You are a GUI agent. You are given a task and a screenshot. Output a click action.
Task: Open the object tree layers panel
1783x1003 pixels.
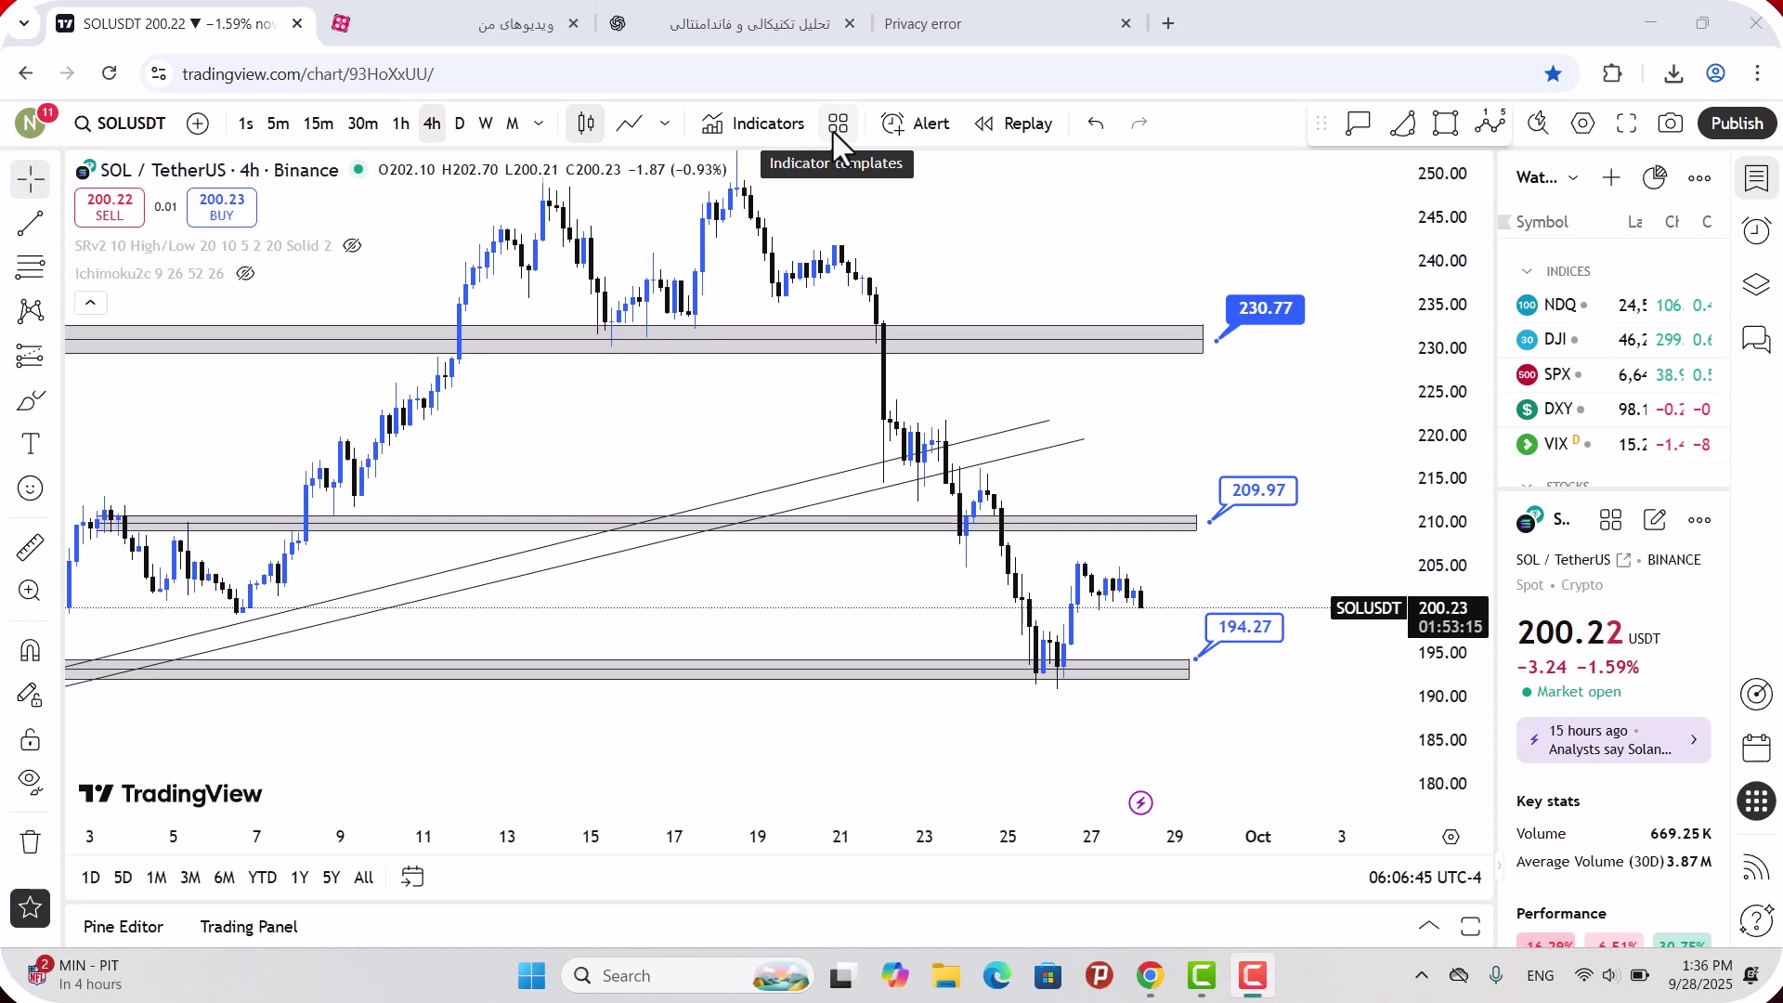tap(1756, 284)
